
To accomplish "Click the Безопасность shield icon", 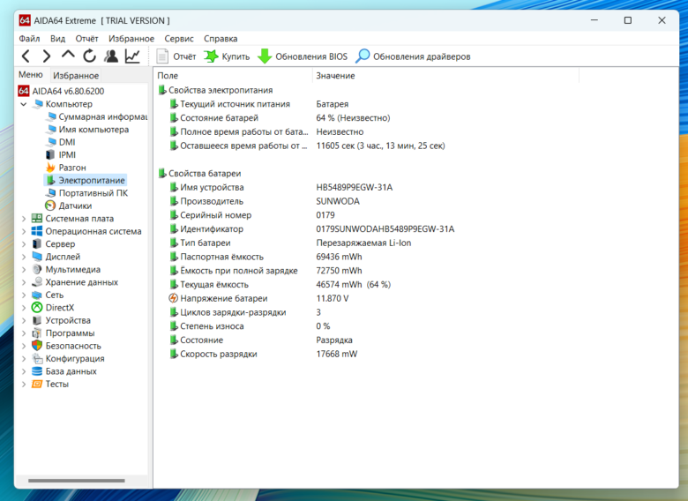I will [37, 346].
